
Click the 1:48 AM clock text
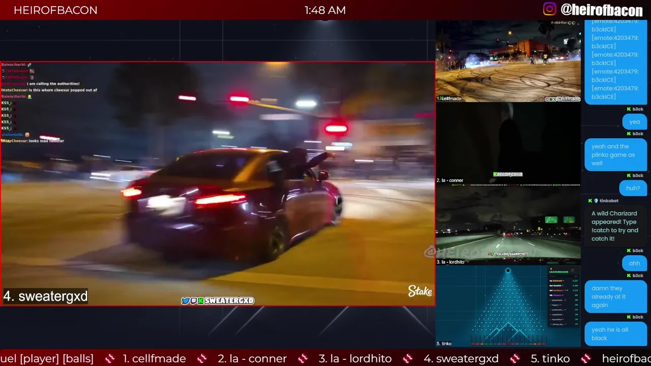point(325,10)
